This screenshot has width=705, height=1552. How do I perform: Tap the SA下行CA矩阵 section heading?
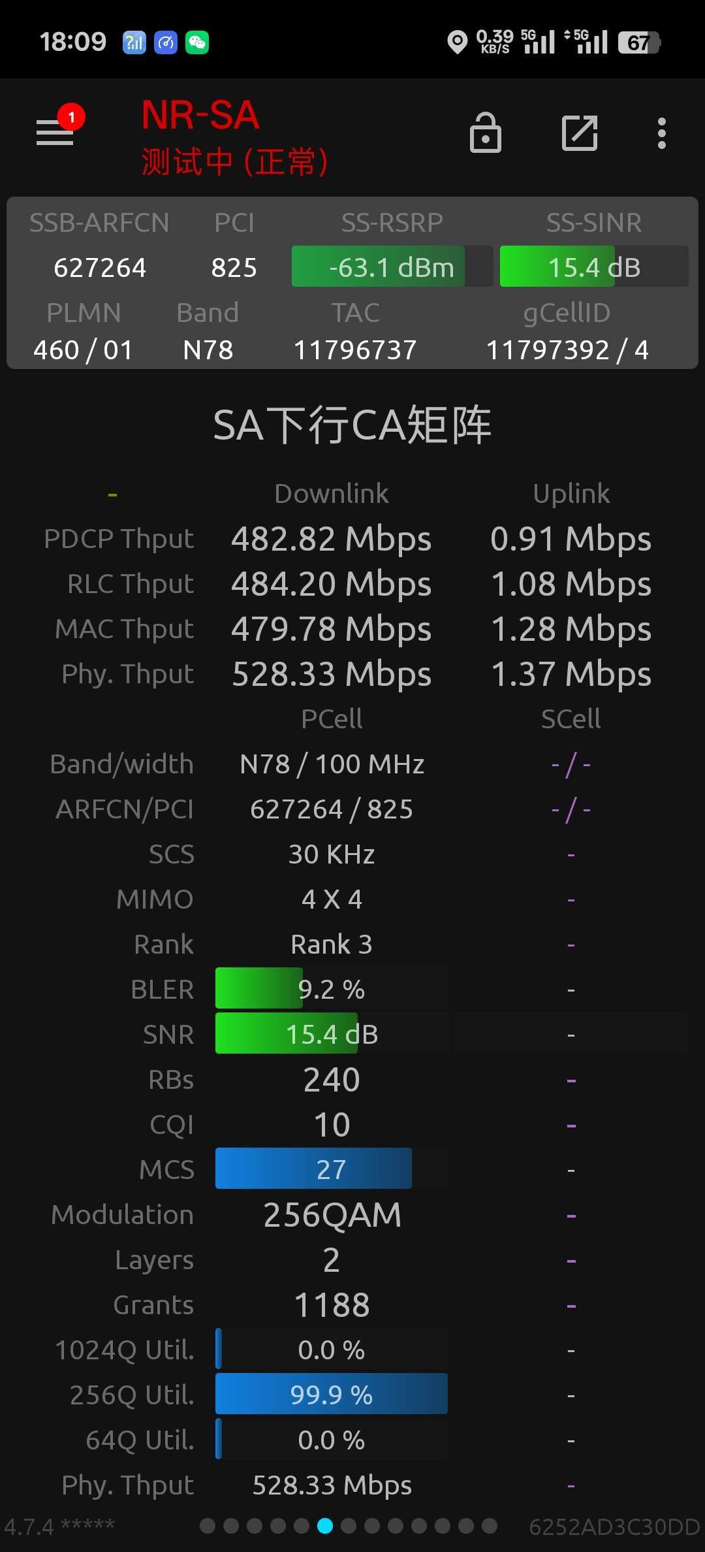(352, 425)
